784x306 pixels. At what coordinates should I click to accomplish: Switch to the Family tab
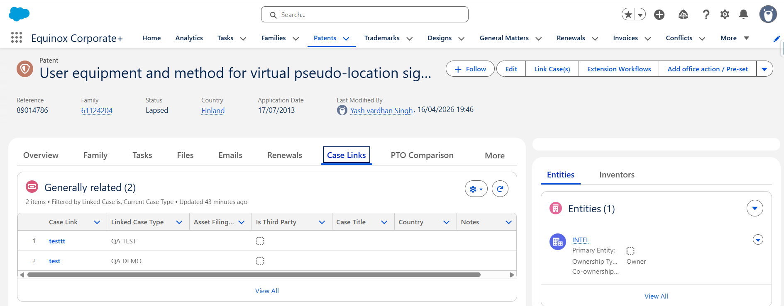95,155
